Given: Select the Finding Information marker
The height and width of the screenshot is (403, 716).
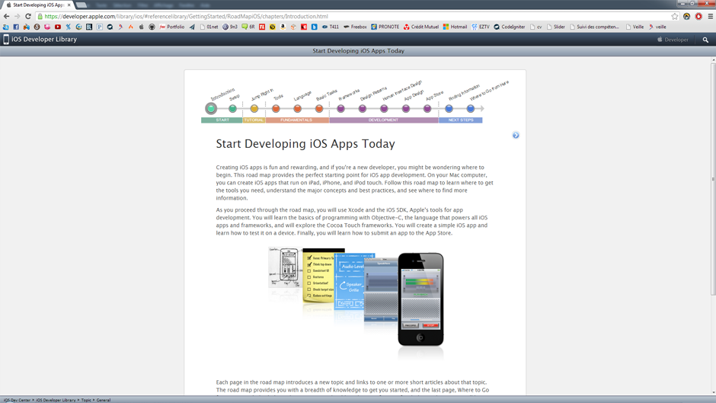Looking at the screenshot, I should (449, 109).
